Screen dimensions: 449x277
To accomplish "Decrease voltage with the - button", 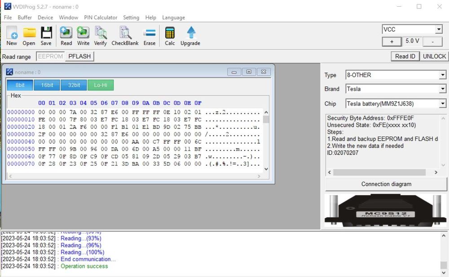I will pos(433,42).
